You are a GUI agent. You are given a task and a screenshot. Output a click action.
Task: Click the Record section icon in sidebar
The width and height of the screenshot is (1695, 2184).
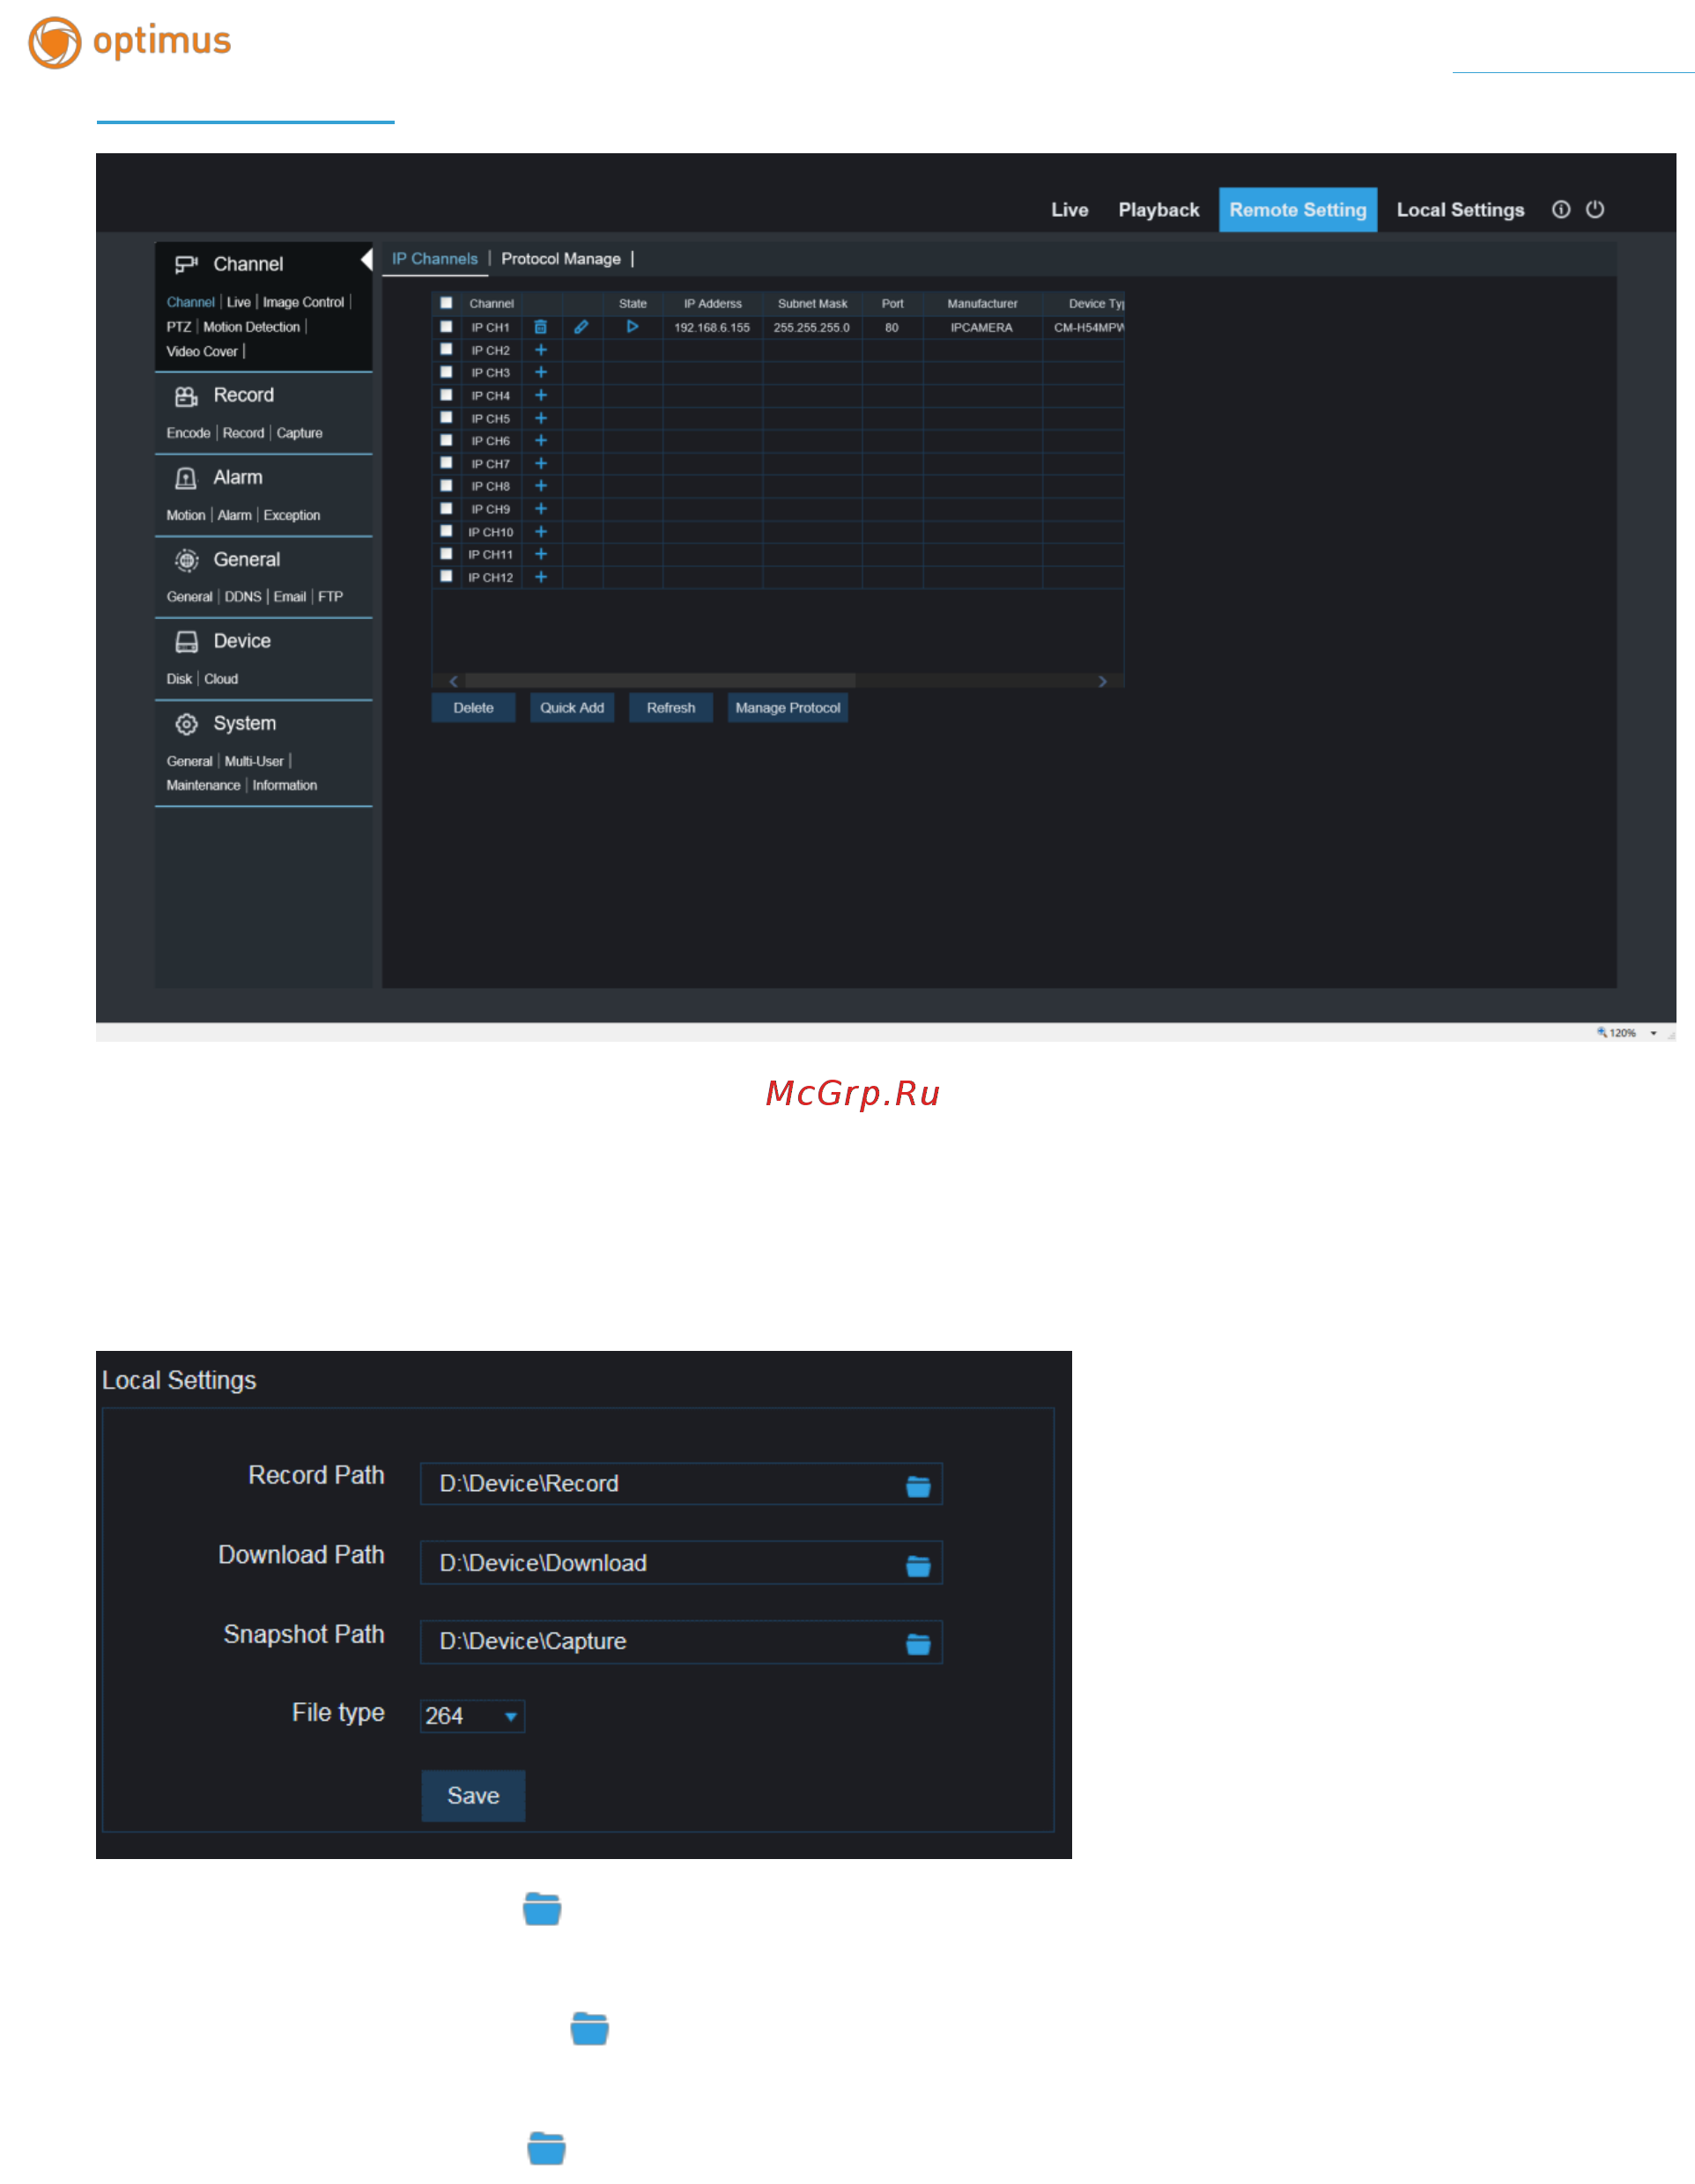pyautogui.click(x=186, y=396)
